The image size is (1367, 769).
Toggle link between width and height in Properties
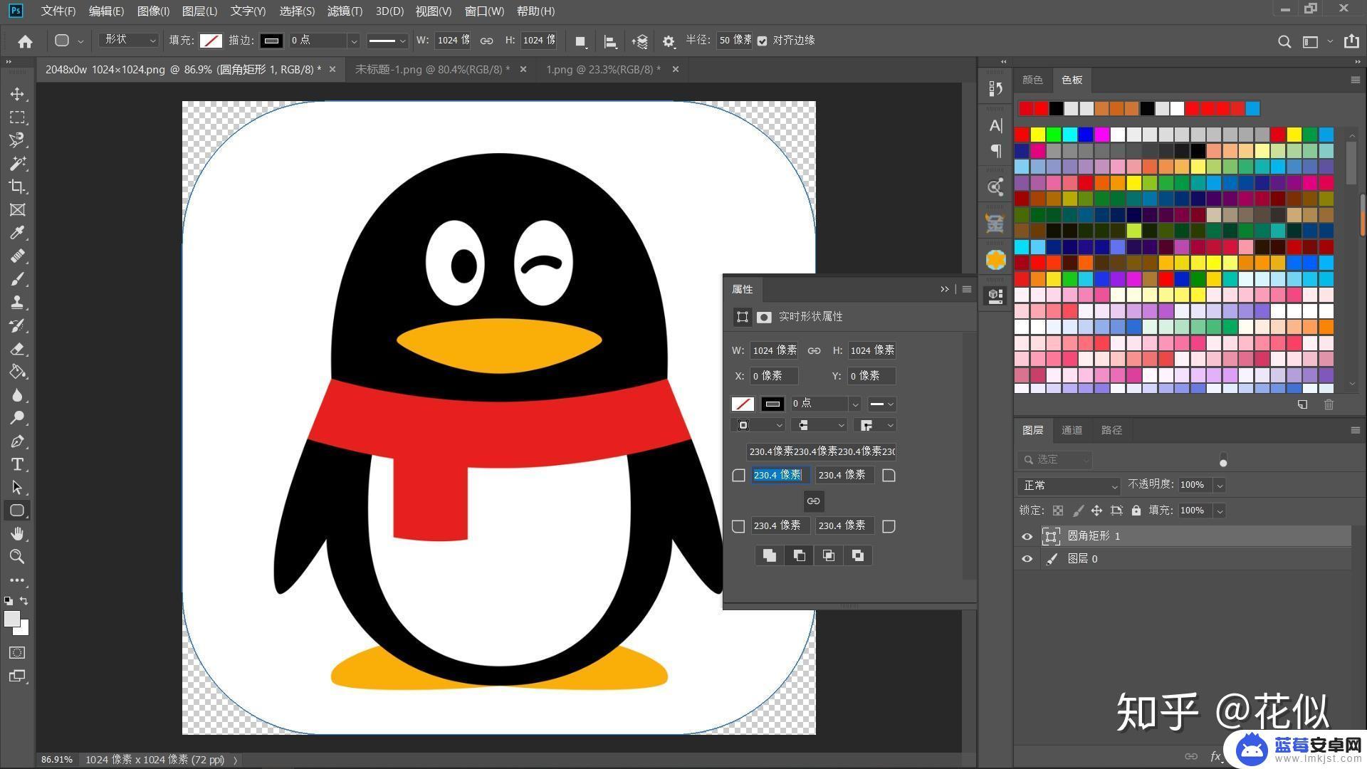click(x=814, y=350)
